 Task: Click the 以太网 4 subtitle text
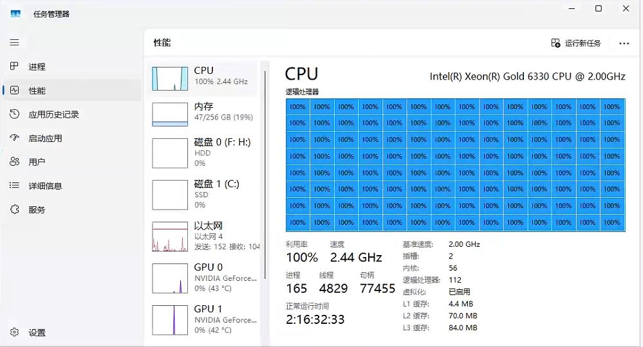[x=209, y=236]
